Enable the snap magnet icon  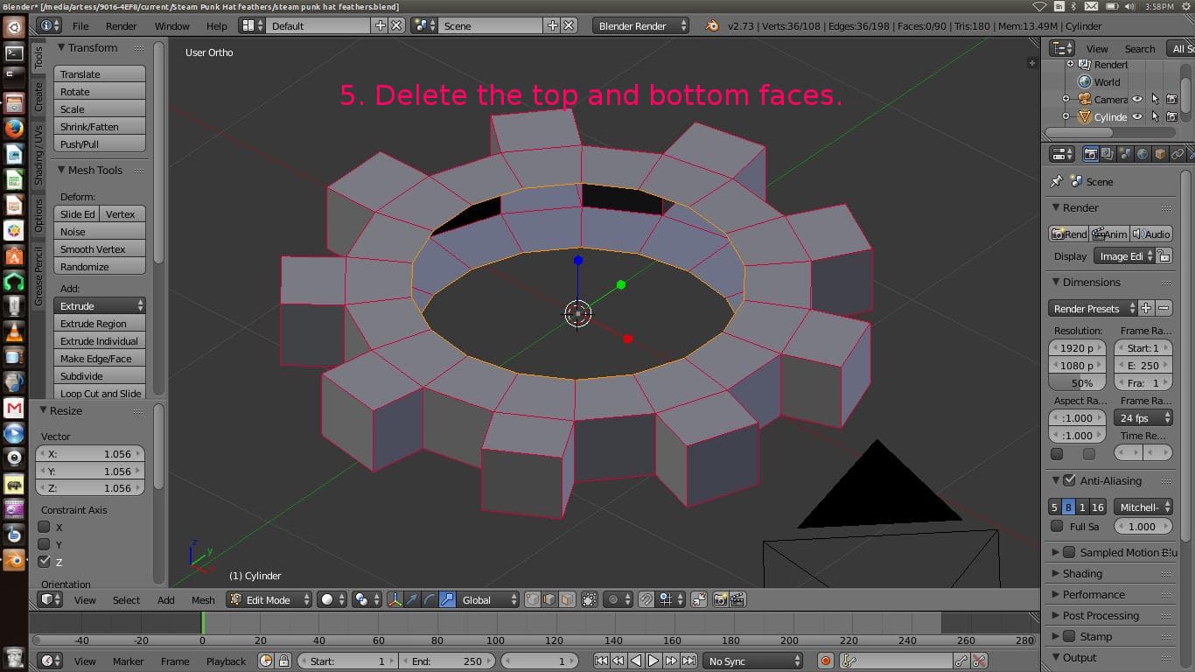(646, 599)
